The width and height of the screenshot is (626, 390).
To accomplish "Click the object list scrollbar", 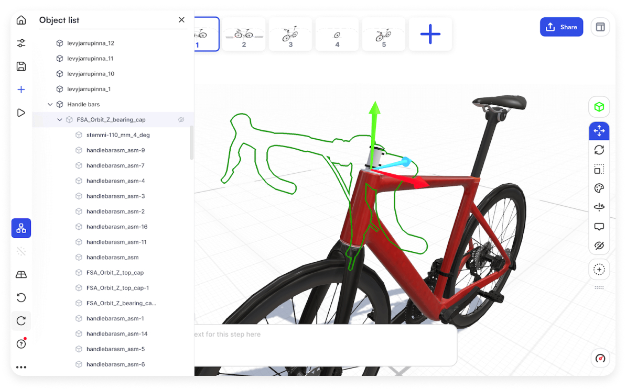I will 191,143.
